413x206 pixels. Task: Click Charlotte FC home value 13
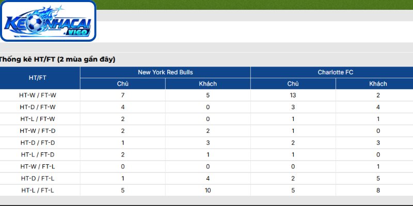click(x=293, y=95)
